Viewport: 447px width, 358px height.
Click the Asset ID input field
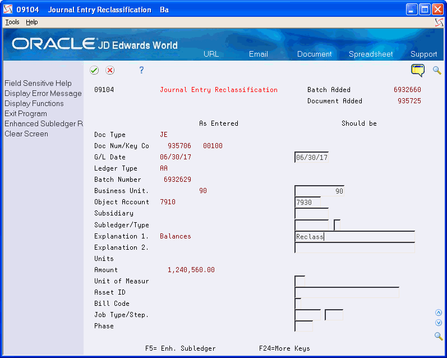(347, 292)
